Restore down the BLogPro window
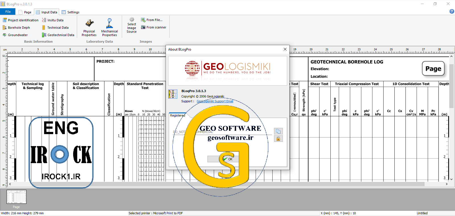This screenshot has width=455, height=216. point(435,4)
